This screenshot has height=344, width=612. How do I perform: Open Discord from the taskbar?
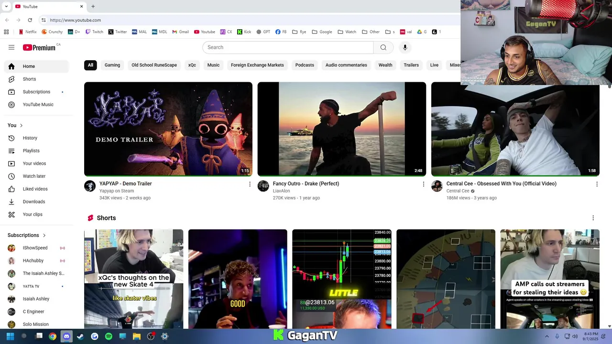click(x=66, y=336)
